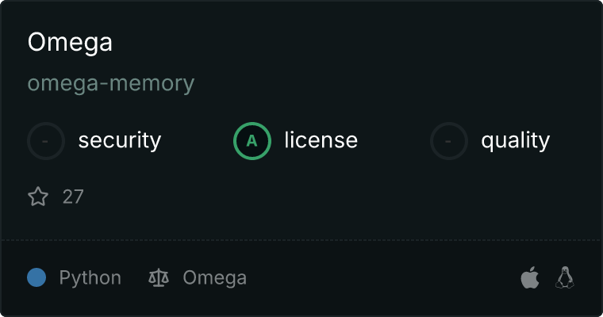This screenshot has height=317, width=603.
Task: Open the omega-memory repository link
Action: point(111,83)
